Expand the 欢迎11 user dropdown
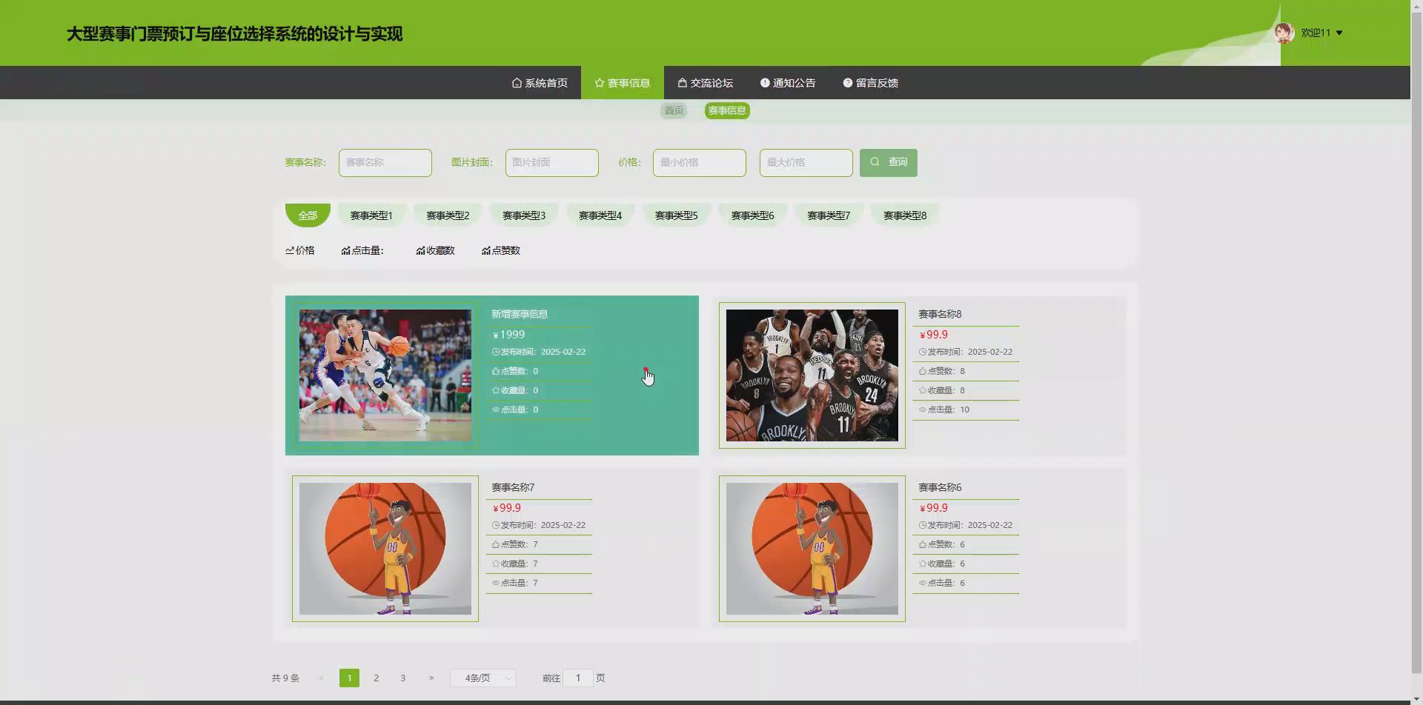Viewport: 1423px width, 705px height. click(x=1322, y=33)
